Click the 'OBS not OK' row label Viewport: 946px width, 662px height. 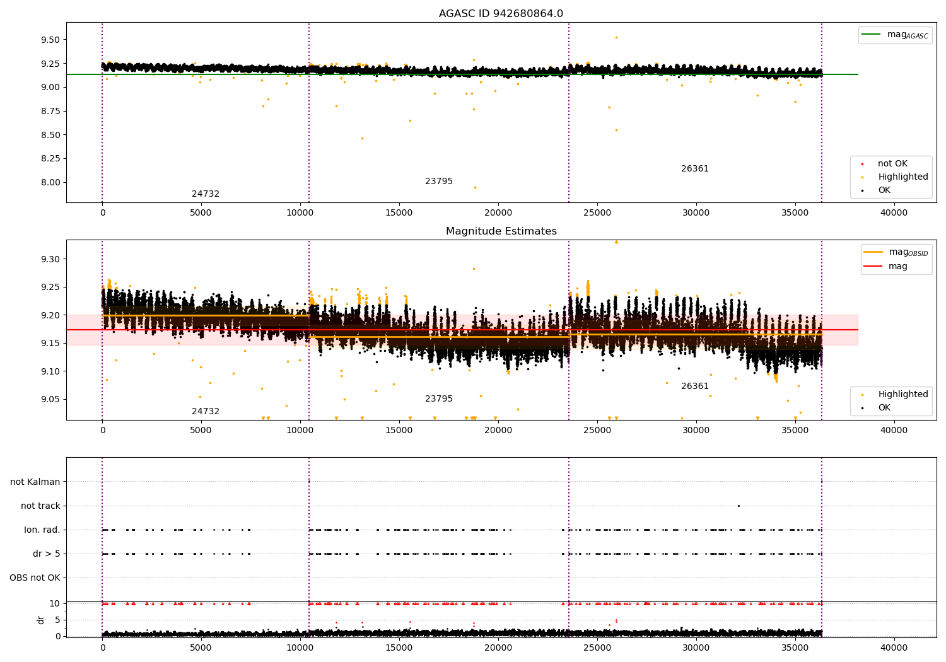pyautogui.click(x=35, y=578)
